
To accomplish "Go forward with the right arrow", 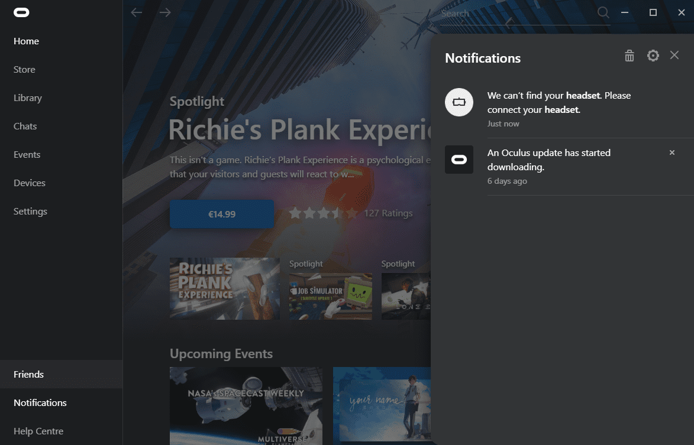I will pyautogui.click(x=165, y=12).
